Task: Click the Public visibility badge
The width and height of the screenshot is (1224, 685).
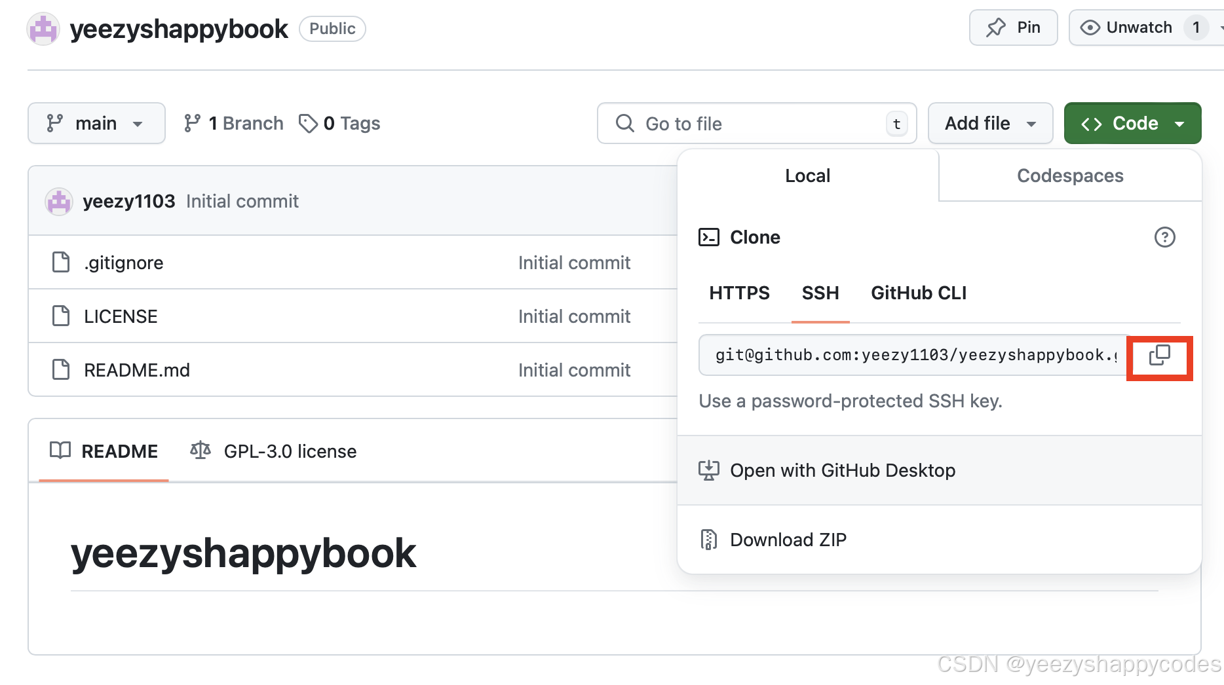Action: pos(332,29)
